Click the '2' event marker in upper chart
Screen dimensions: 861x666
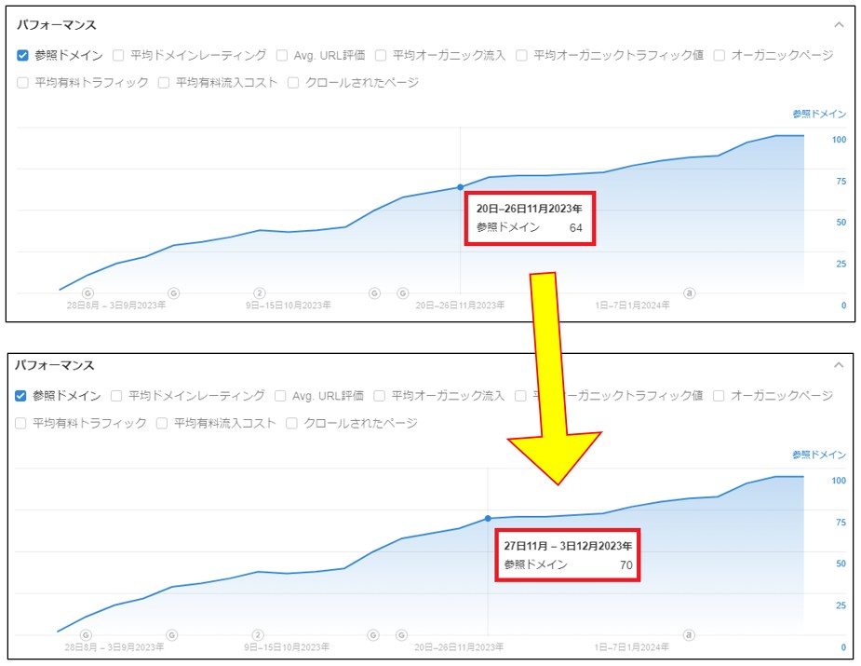tap(259, 293)
